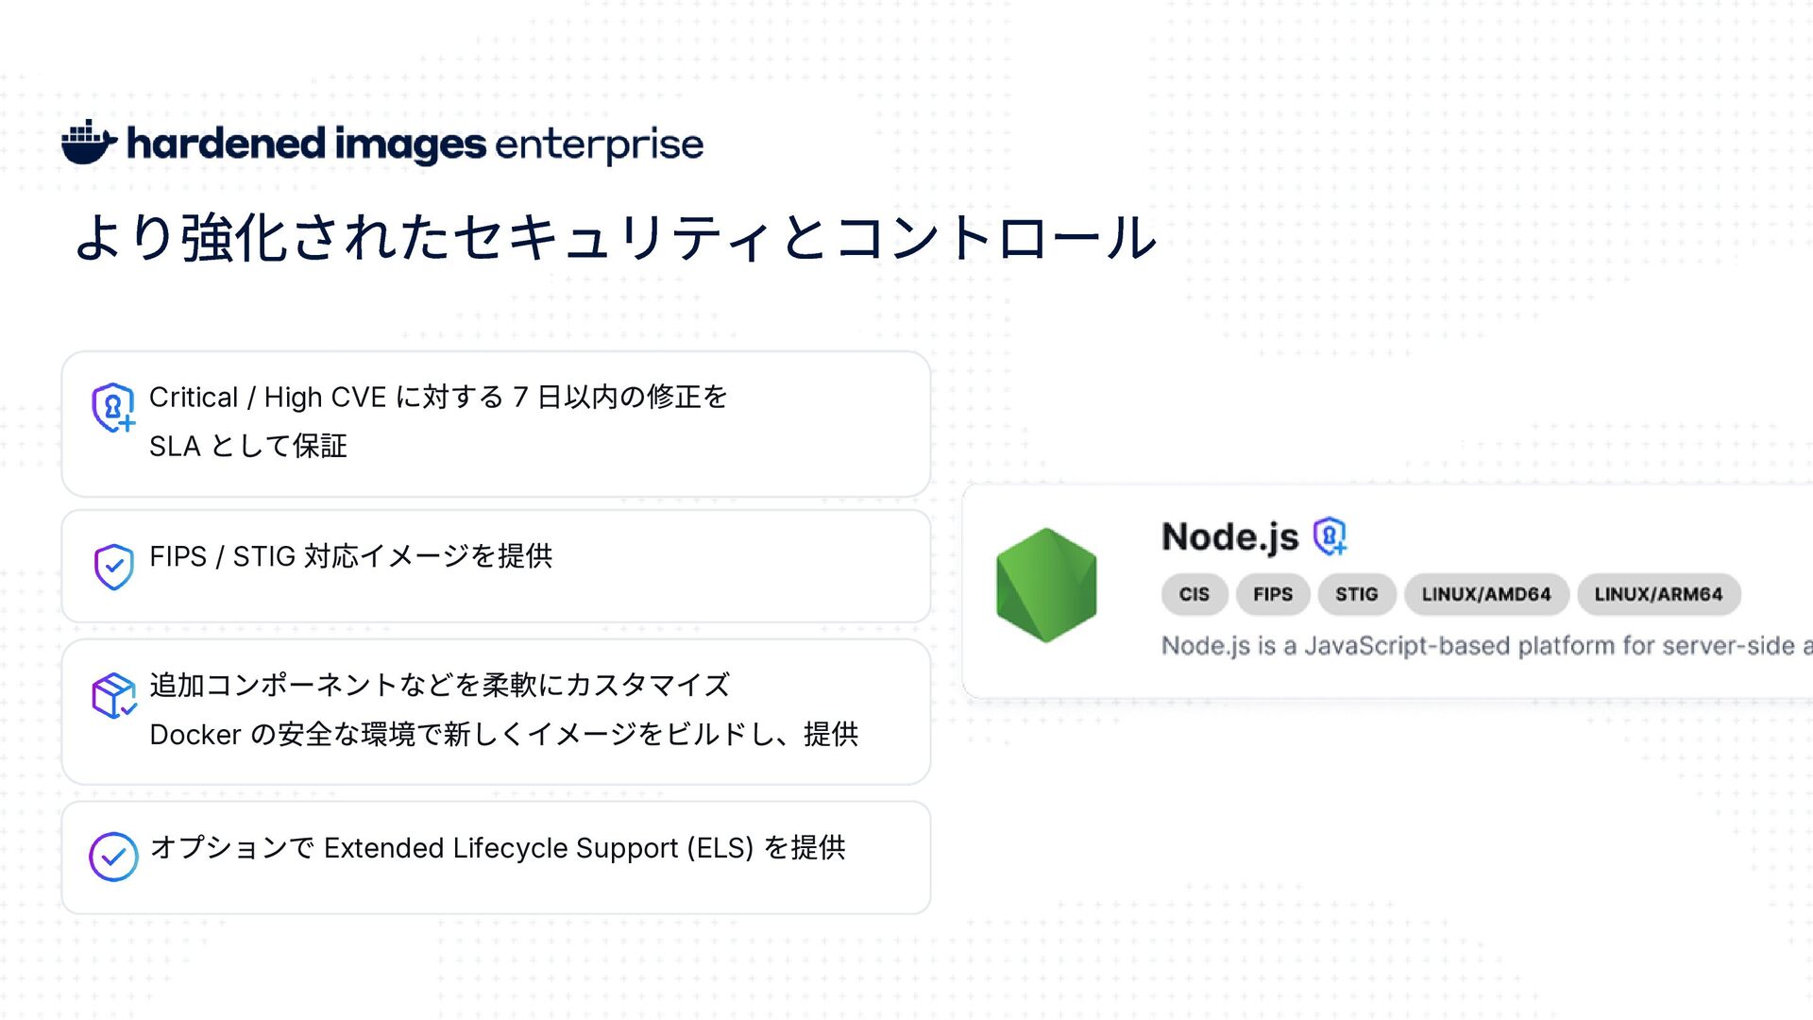
Task: Select the FIPS tag pill
Action: (x=1273, y=594)
